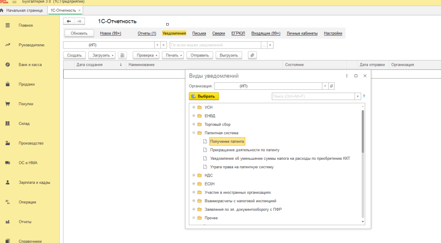This screenshot has width=441, height=243.
Task: Collapse the Патентная система folder
Action: coord(194,133)
